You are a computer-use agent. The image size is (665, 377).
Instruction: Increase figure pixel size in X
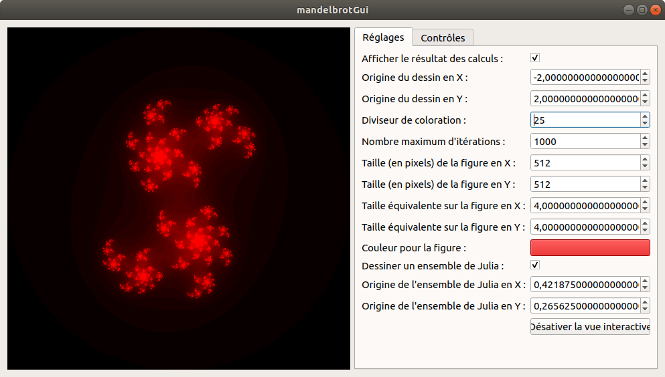click(x=645, y=159)
